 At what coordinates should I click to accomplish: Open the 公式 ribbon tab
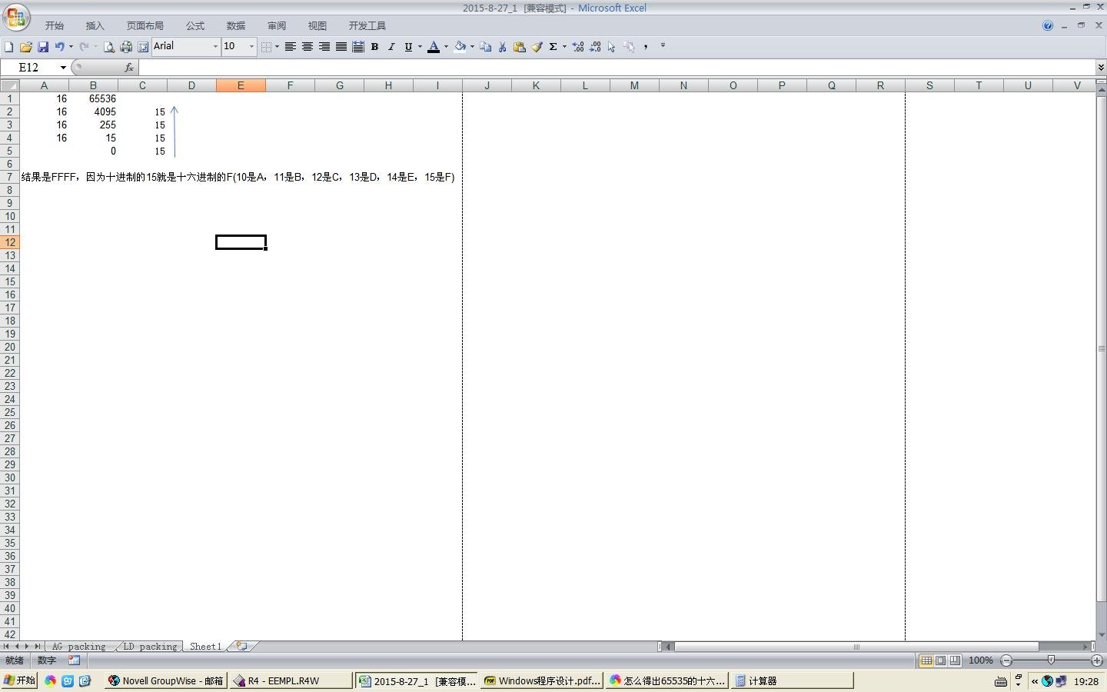[195, 26]
